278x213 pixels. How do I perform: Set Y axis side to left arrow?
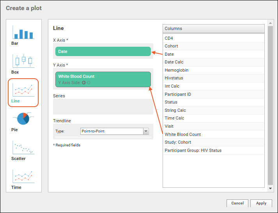(84, 83)
